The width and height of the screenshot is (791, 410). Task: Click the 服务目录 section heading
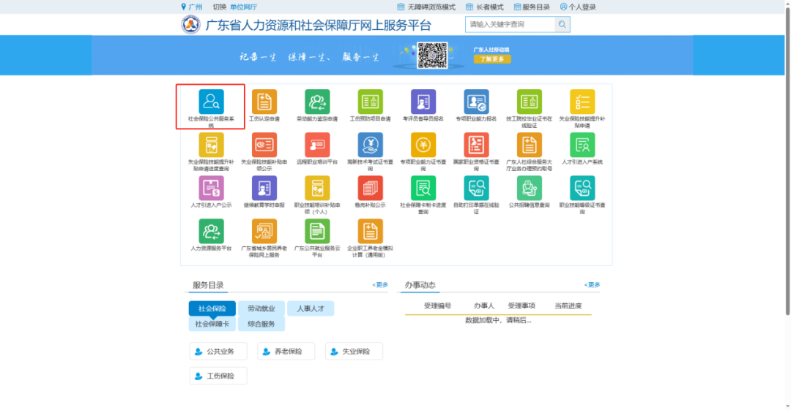[208, 285]
